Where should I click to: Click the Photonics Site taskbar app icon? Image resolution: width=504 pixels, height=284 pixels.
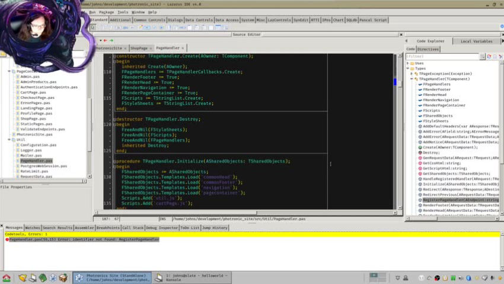point(79,277)
